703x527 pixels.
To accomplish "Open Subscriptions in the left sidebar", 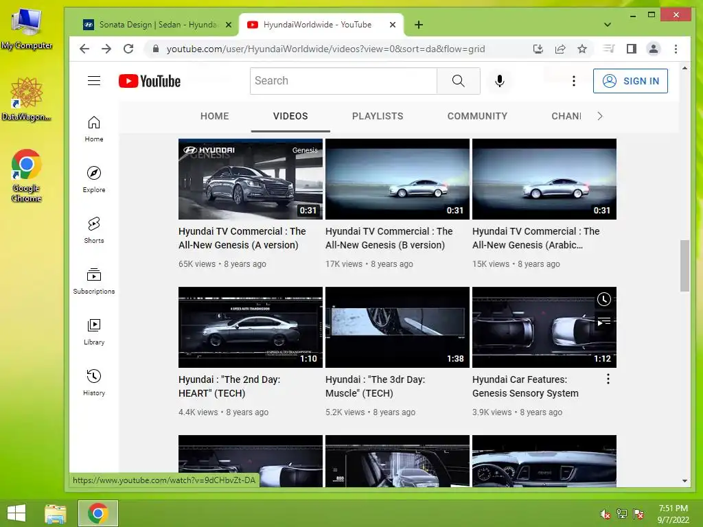I will coord(93,281).
